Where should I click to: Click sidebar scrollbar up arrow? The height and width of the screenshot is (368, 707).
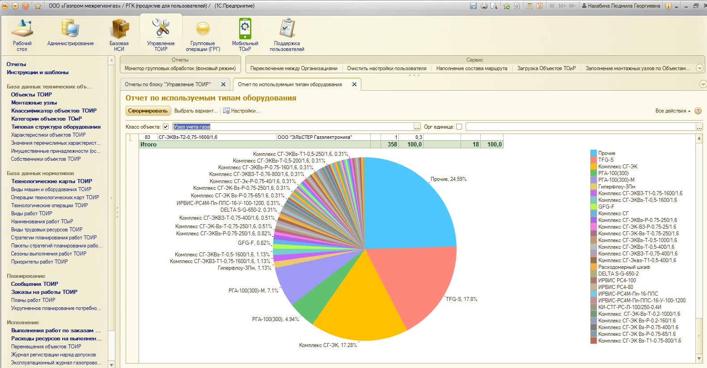(x=111, y=60)
